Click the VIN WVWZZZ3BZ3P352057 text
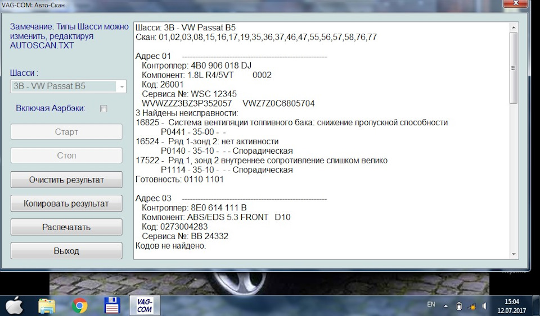Screen dimensions: 540x316 coord(187,104)
